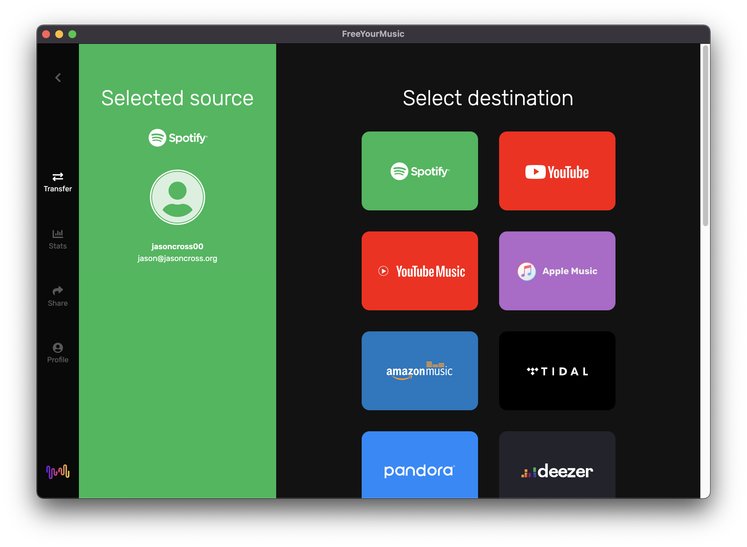The width and height of the screenshot is (747, 547).
Task: Choose Deezer as the destination
Action: tap(557, 465)
